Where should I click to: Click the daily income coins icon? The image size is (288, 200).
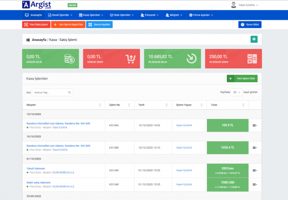click(69, 58)
